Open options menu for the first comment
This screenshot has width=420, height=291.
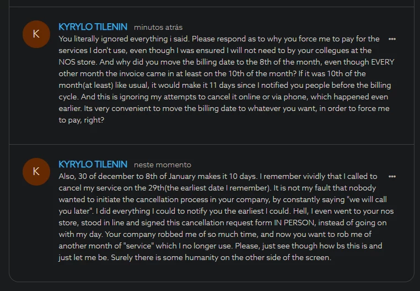[x=392, y=39]
